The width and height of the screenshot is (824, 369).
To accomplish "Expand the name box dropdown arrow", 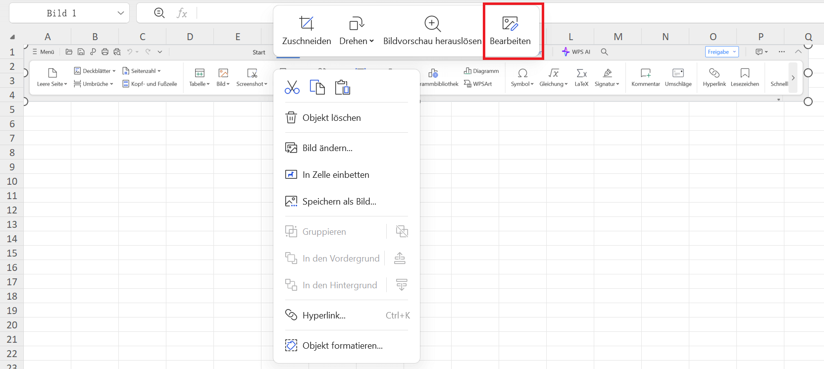I will click(x=121, y=13).
